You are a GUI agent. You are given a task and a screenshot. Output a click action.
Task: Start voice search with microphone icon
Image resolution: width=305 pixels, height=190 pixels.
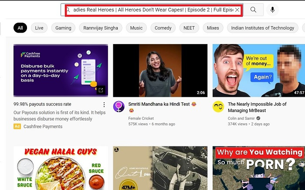pyautogui.click(x=272, y=10)
